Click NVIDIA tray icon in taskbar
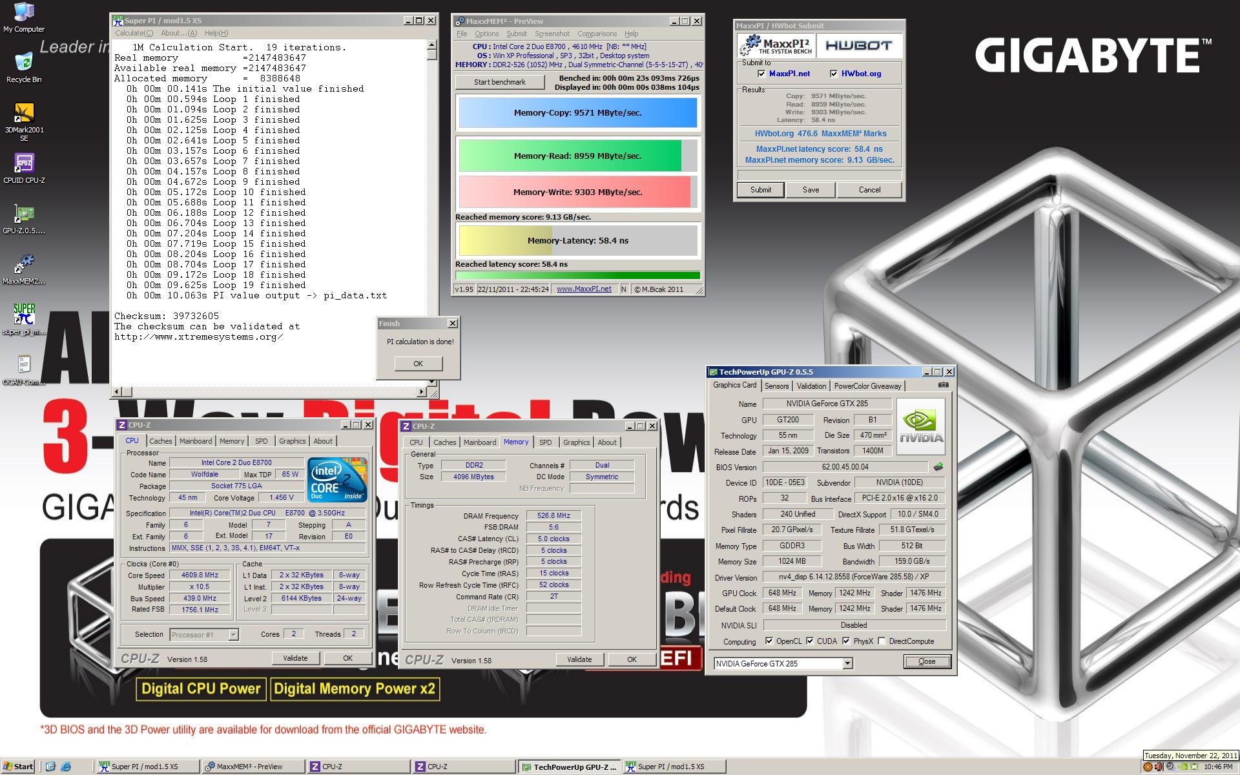The width and height of the screenshot is (1240, 775). pyautogui.click(x=1182, y=767)
